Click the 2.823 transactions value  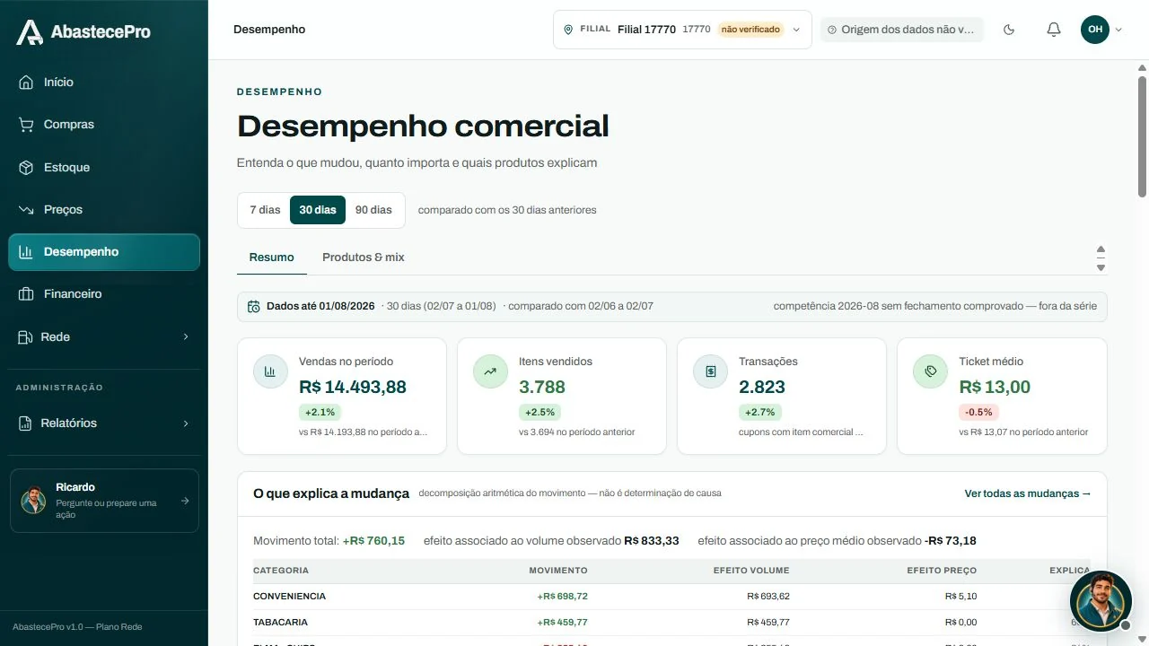click(762, 388)
